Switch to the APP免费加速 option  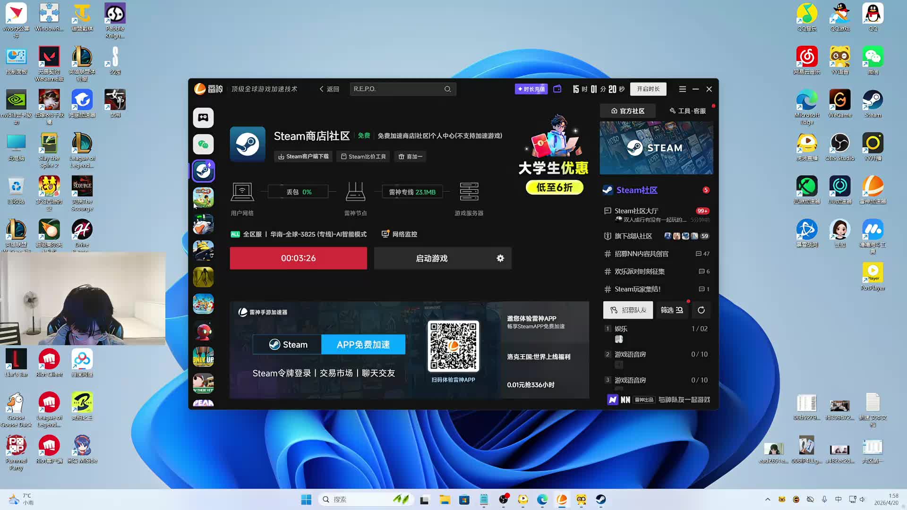(363, 345)
